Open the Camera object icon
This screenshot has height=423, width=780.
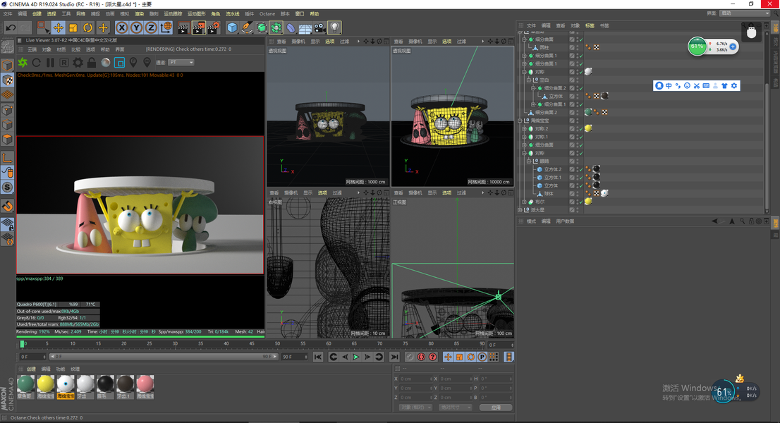pyautogui.click(x=320, y=27)
